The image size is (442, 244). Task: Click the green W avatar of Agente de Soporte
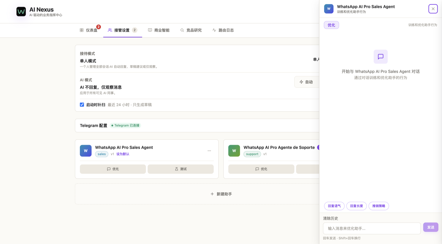(x=234, y=151)
